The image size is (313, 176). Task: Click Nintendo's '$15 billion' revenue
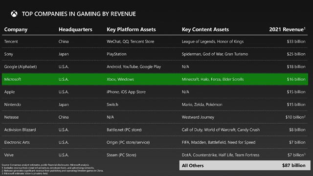click(x=296, y=105)
